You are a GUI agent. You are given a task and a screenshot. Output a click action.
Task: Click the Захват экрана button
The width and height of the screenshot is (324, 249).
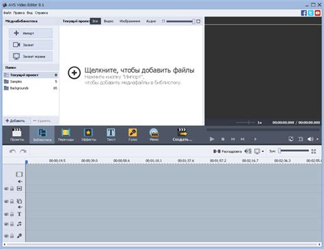[31, 56]
